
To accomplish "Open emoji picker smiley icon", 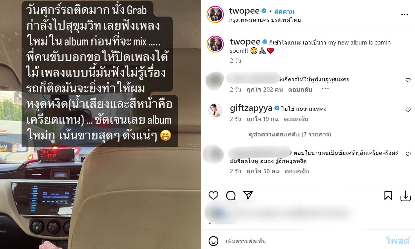I will click(x=213, y=241).
